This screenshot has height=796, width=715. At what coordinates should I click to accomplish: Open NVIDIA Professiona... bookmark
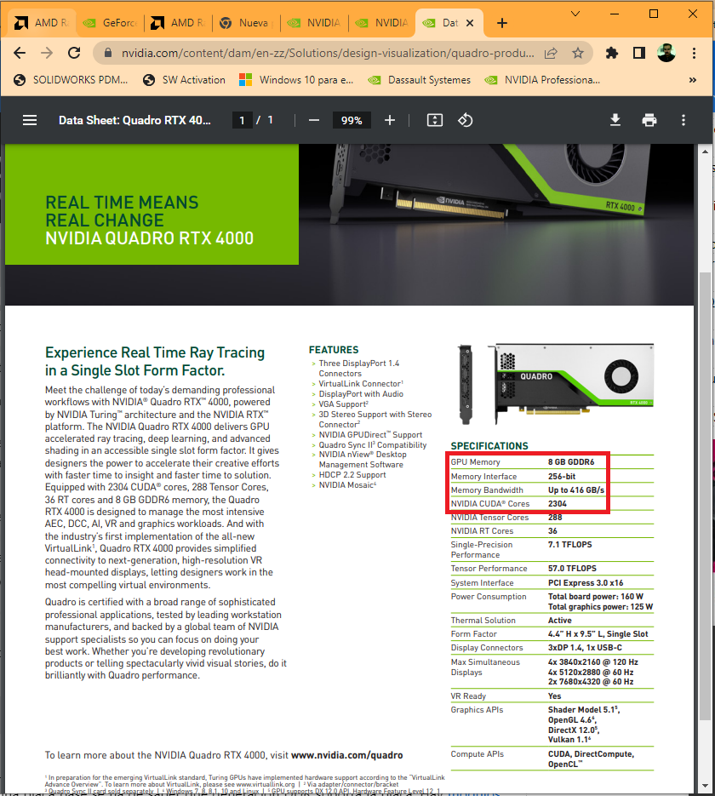(542, 80)
